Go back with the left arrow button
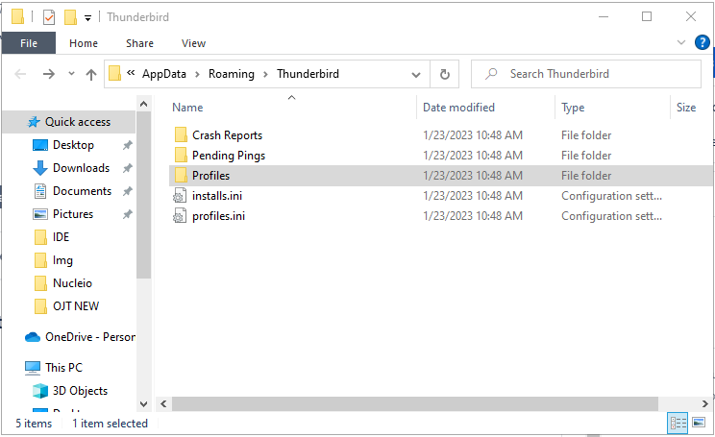 pos(20,74)
